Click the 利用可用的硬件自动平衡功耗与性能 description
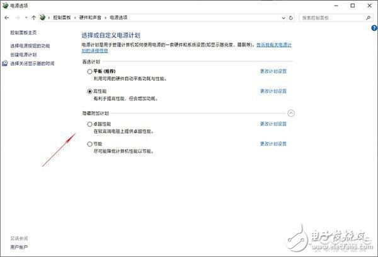378x257 pixels. pyautogui.click(x=130, y=79)
